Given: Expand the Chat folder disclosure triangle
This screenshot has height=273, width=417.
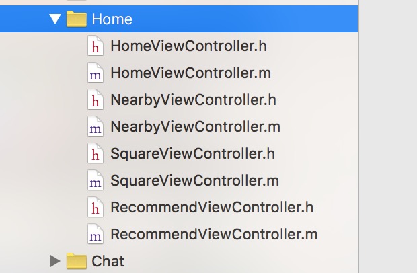Looking at the screenshot, I should pyautogui.click(x=55, y=261).
